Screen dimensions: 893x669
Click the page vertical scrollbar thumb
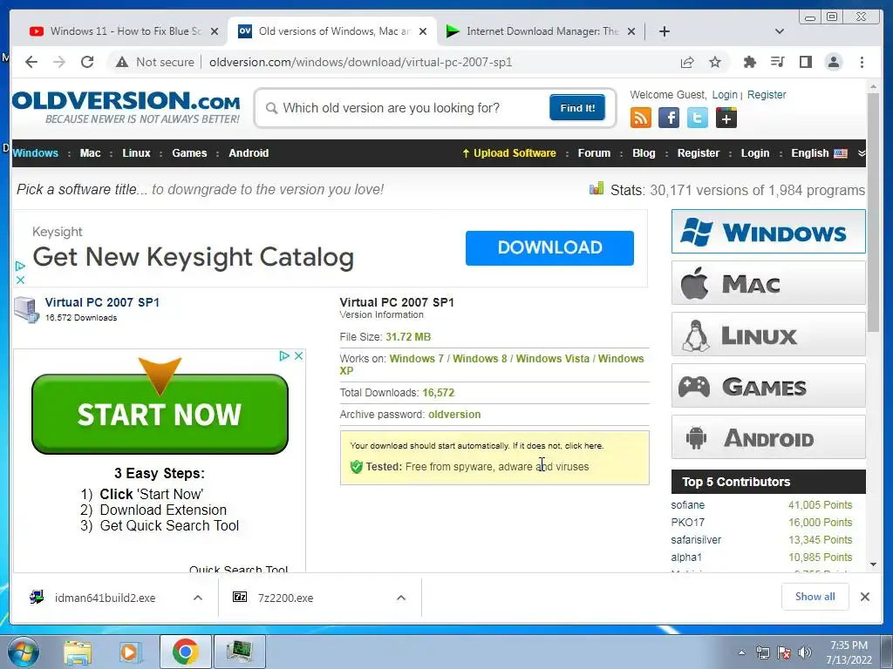[873, 212]
